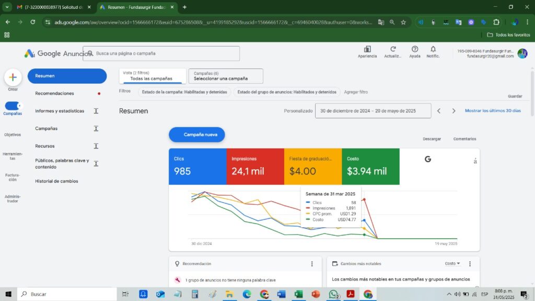Toggle the Campañas sidebar switch

point(13,106)
